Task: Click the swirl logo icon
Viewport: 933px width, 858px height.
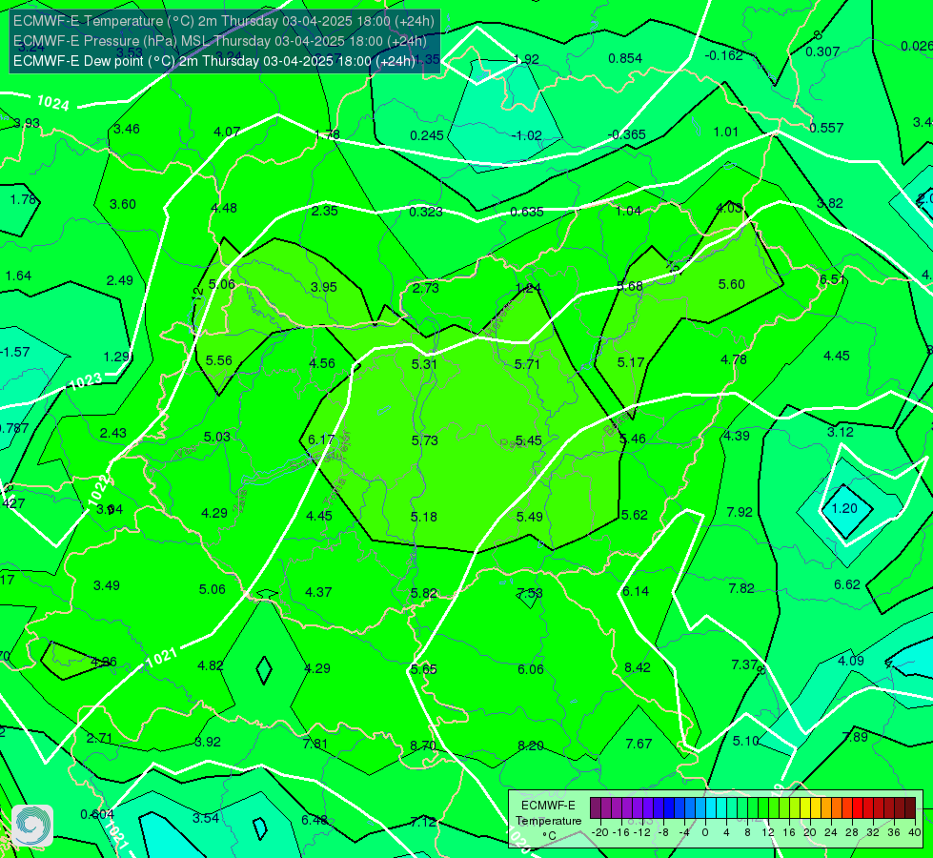Action: pos(32,826)
